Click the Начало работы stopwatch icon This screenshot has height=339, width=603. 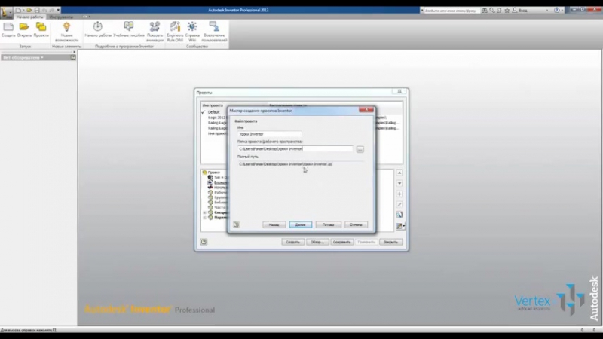pyautogui.click(x=98, y=26)
